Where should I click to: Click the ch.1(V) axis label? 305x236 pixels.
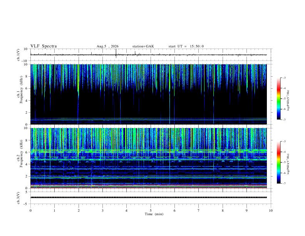(18, 55)
